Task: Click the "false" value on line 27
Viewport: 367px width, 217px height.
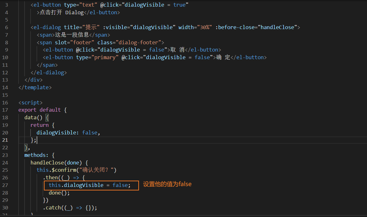Action: tap(120, 185)
